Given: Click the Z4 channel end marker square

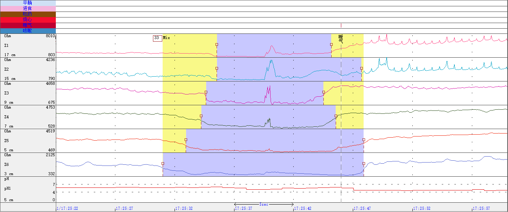Looking at the screenshot, I should pos(336,116).
